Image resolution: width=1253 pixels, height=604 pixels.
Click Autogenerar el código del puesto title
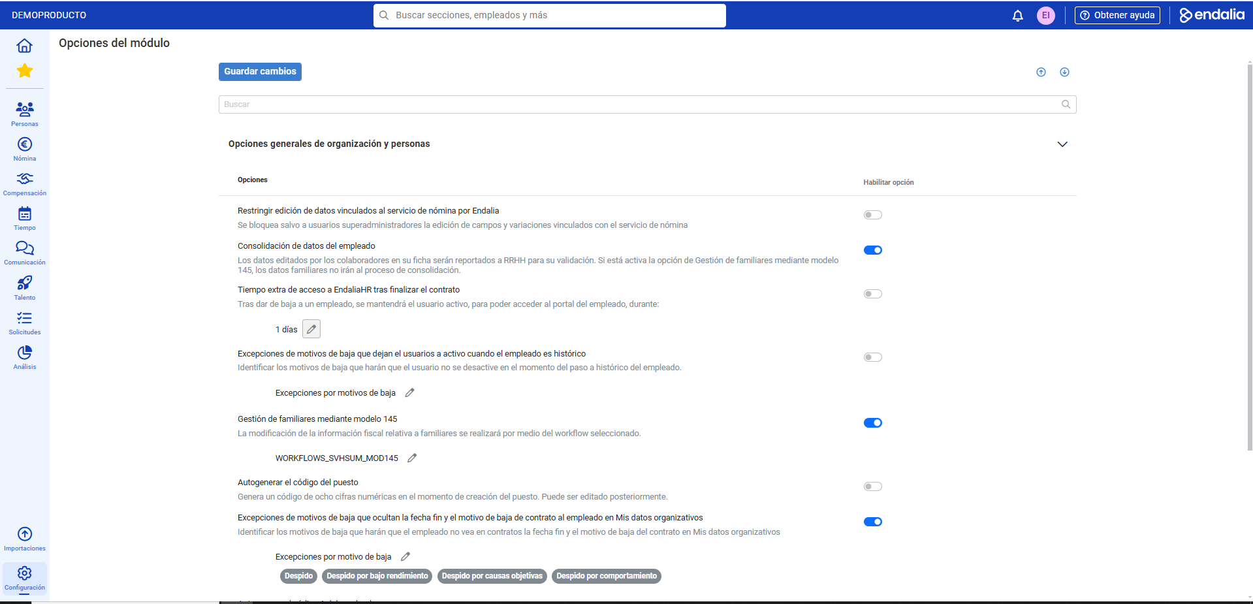tap(298, 483)
